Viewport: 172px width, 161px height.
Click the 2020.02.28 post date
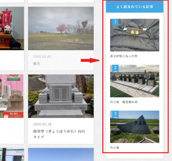point(42,124)
